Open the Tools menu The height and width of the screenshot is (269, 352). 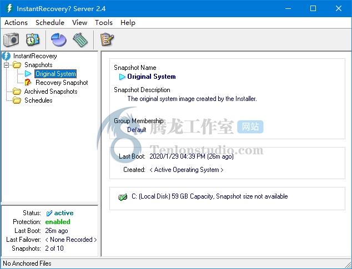point(103,23)
